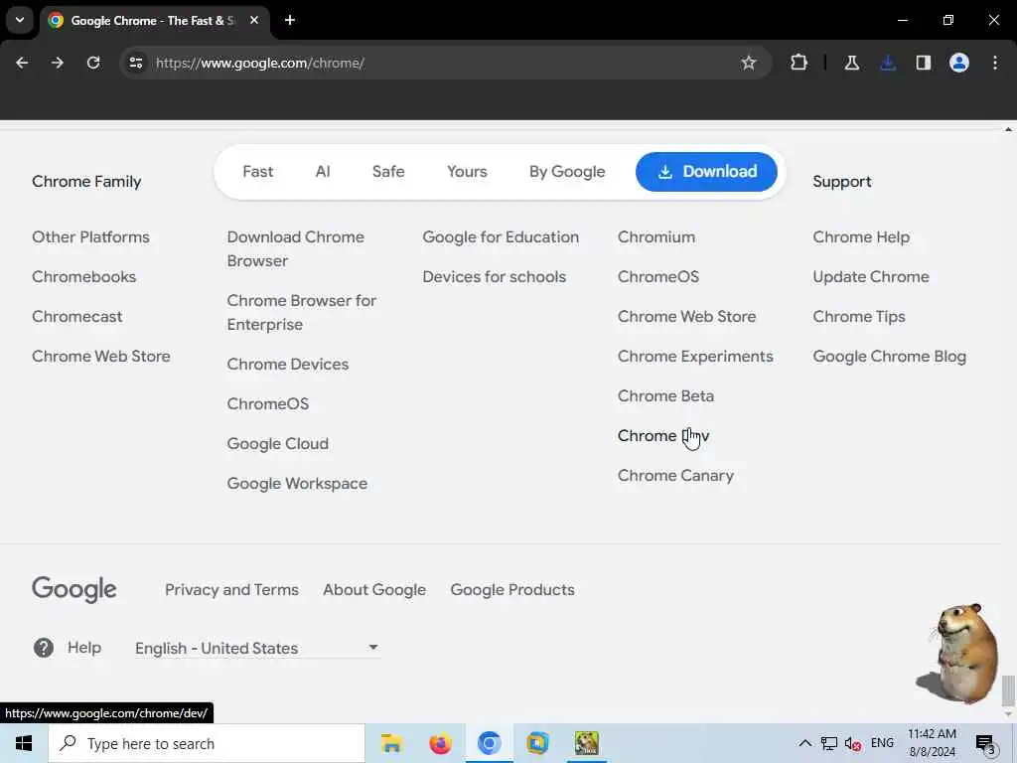The image size is (1017, 763).
Task: Show downloads from the toolbar icon
Action: (x=888, y=63)
